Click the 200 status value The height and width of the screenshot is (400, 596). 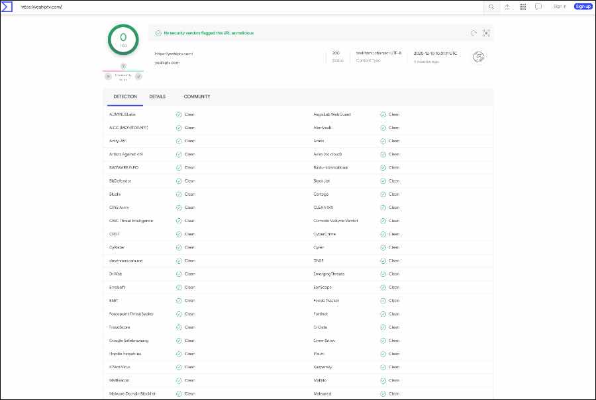336,53
